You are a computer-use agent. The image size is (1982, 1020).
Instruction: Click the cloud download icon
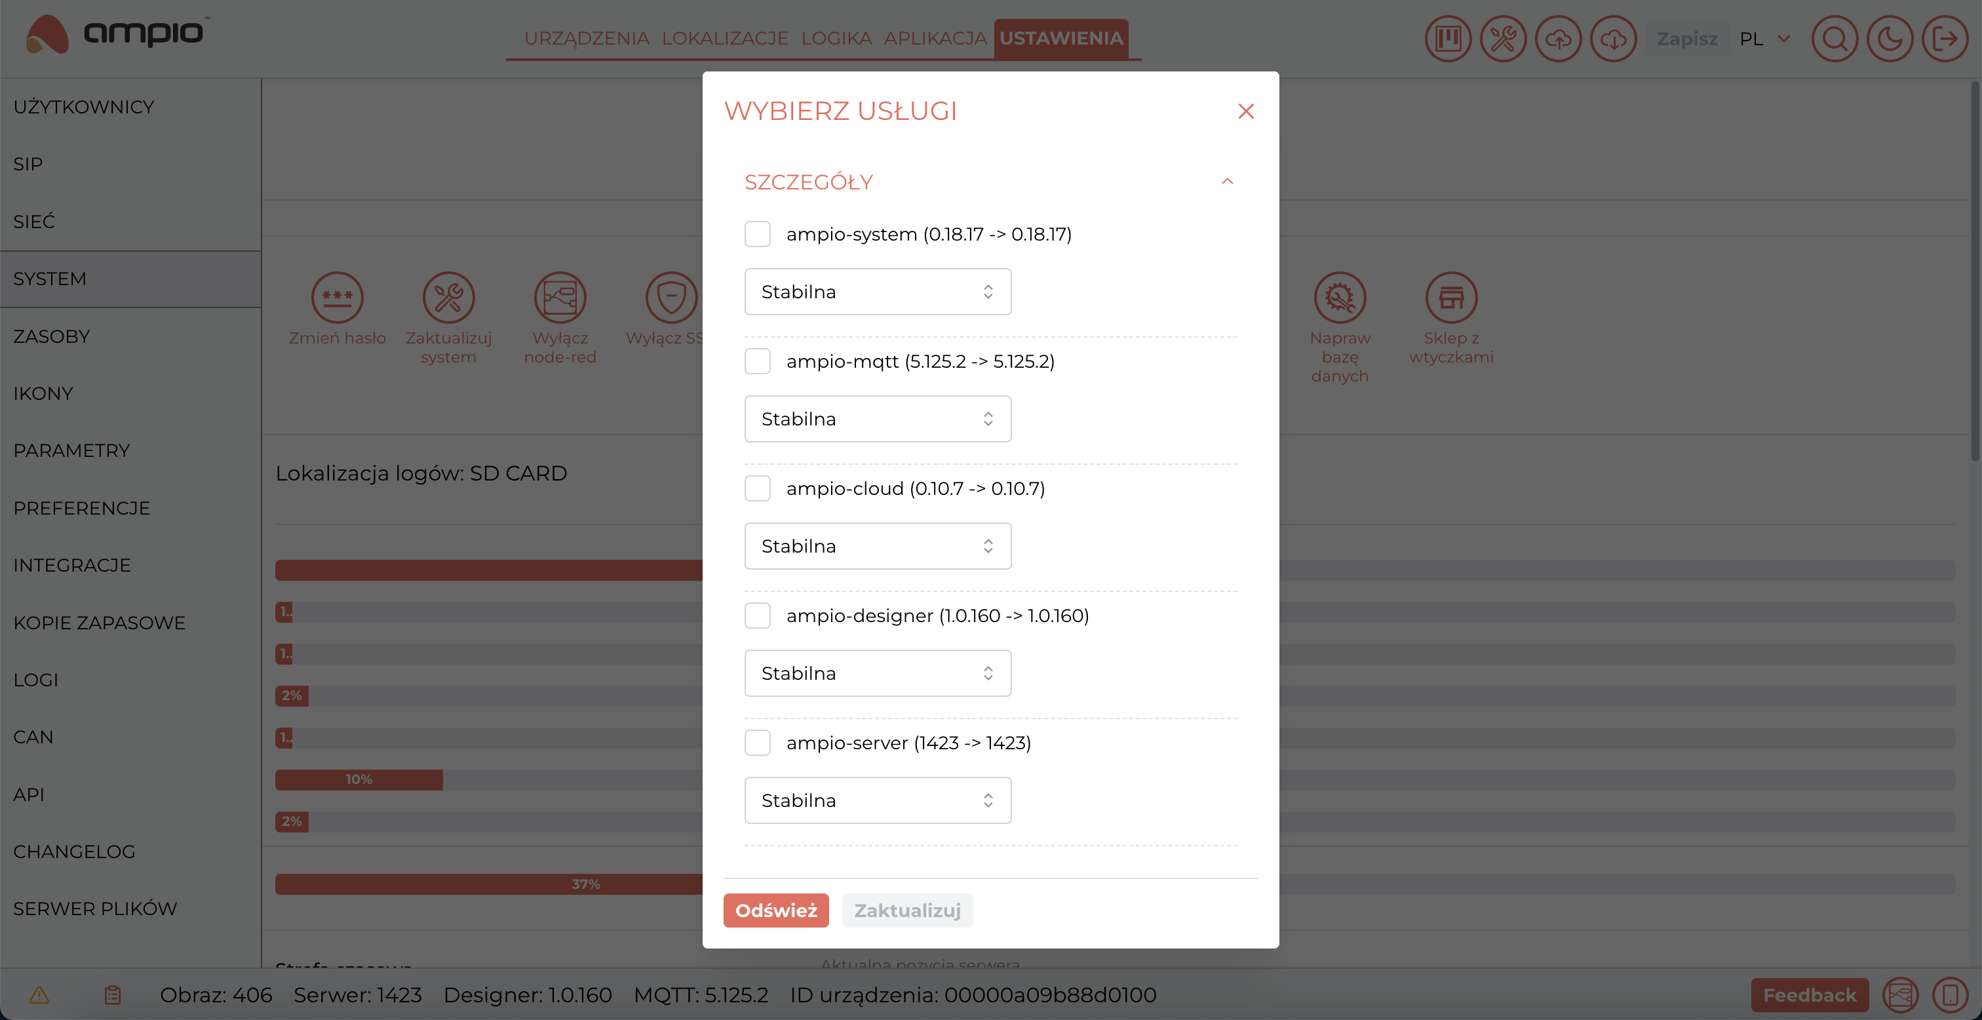[1614, 39]
